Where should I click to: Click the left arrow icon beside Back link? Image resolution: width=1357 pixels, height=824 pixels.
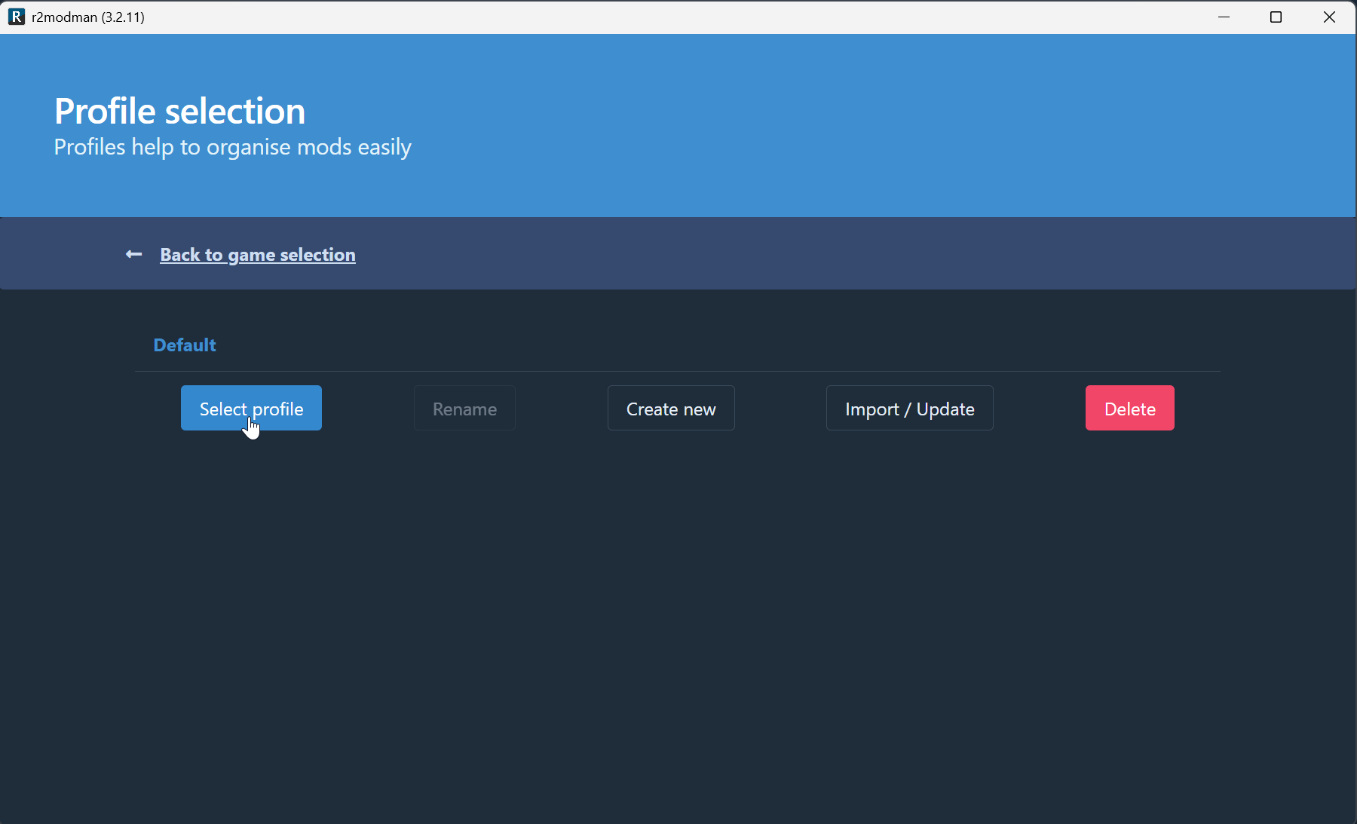point(133,255)
